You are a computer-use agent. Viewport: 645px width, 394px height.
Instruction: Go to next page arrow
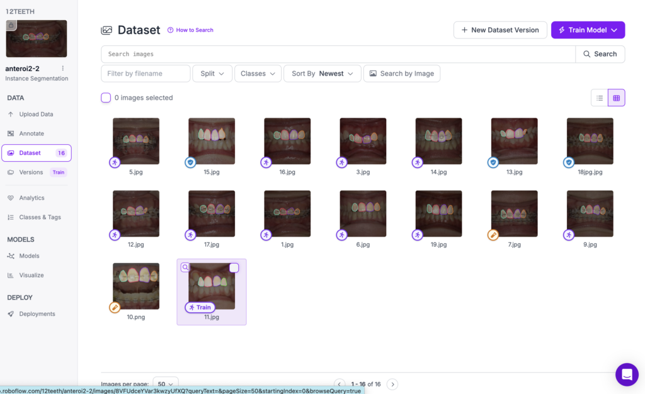(392, 384)
